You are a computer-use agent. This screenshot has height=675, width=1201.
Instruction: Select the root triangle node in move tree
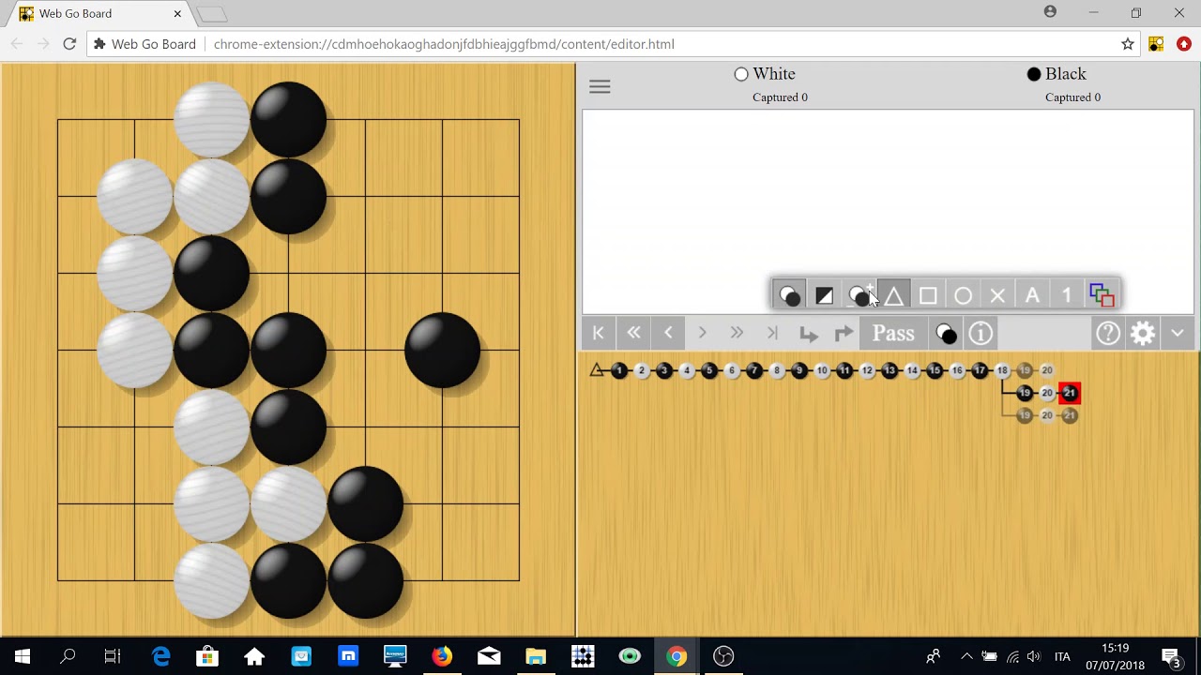click(x=597, y=370)
